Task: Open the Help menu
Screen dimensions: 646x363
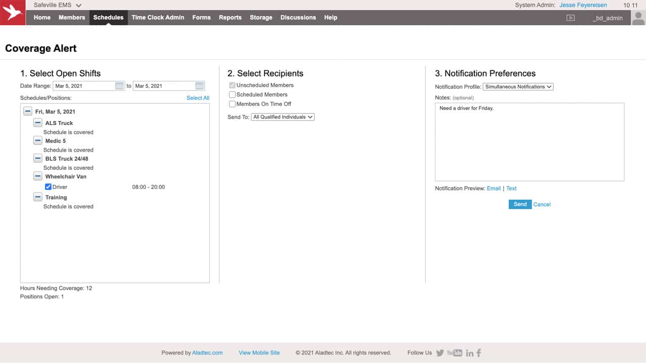Action: [x=331, y=17]
